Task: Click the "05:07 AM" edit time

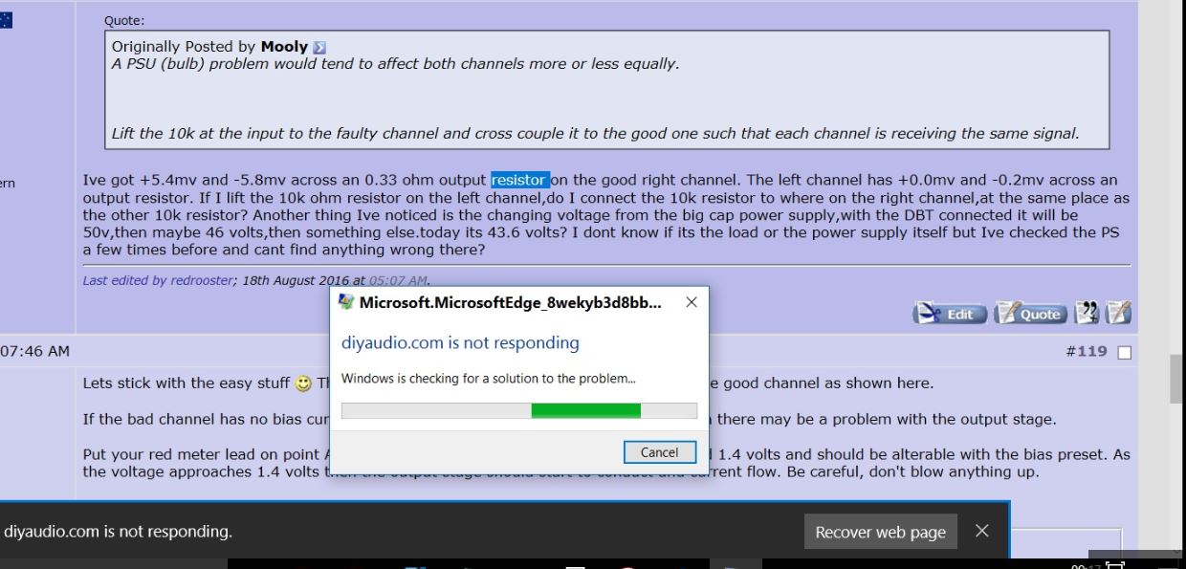Action: (x=398, y=280)
